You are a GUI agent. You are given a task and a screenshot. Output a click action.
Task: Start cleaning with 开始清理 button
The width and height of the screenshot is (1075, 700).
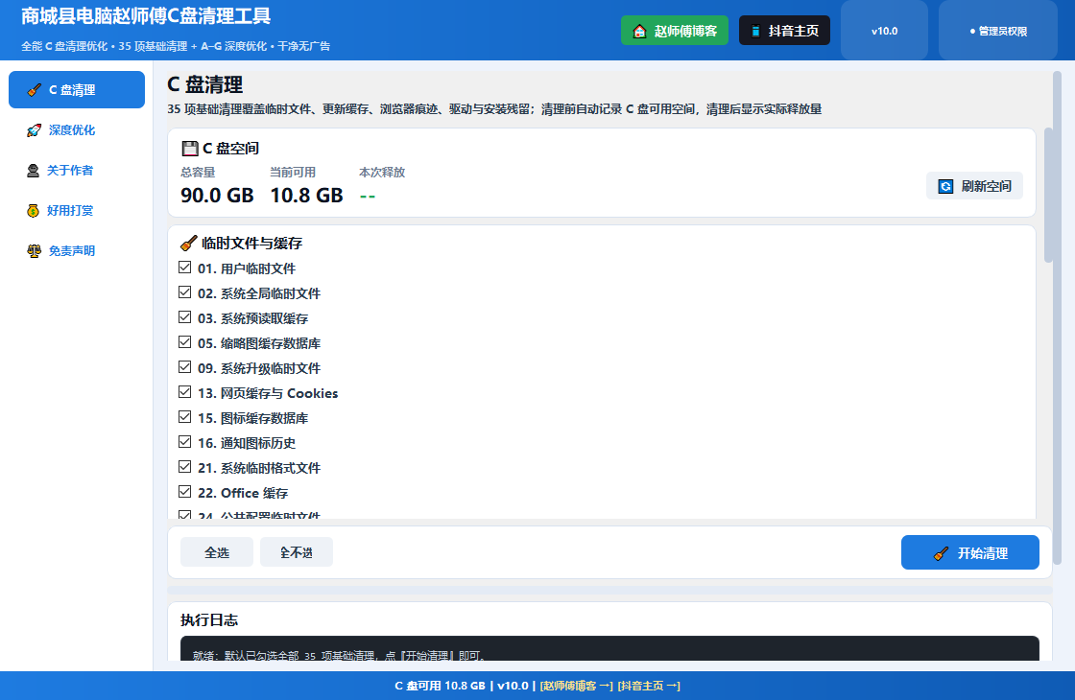coord(970,552)
